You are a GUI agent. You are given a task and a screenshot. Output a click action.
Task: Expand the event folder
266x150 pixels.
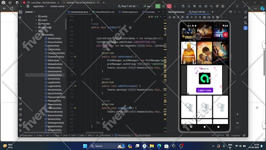pyautogui.click(x=36, y=20)
